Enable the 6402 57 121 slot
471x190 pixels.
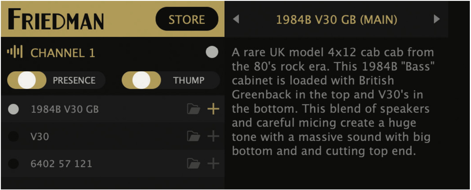pyautogui.click(x=13, y=163)
